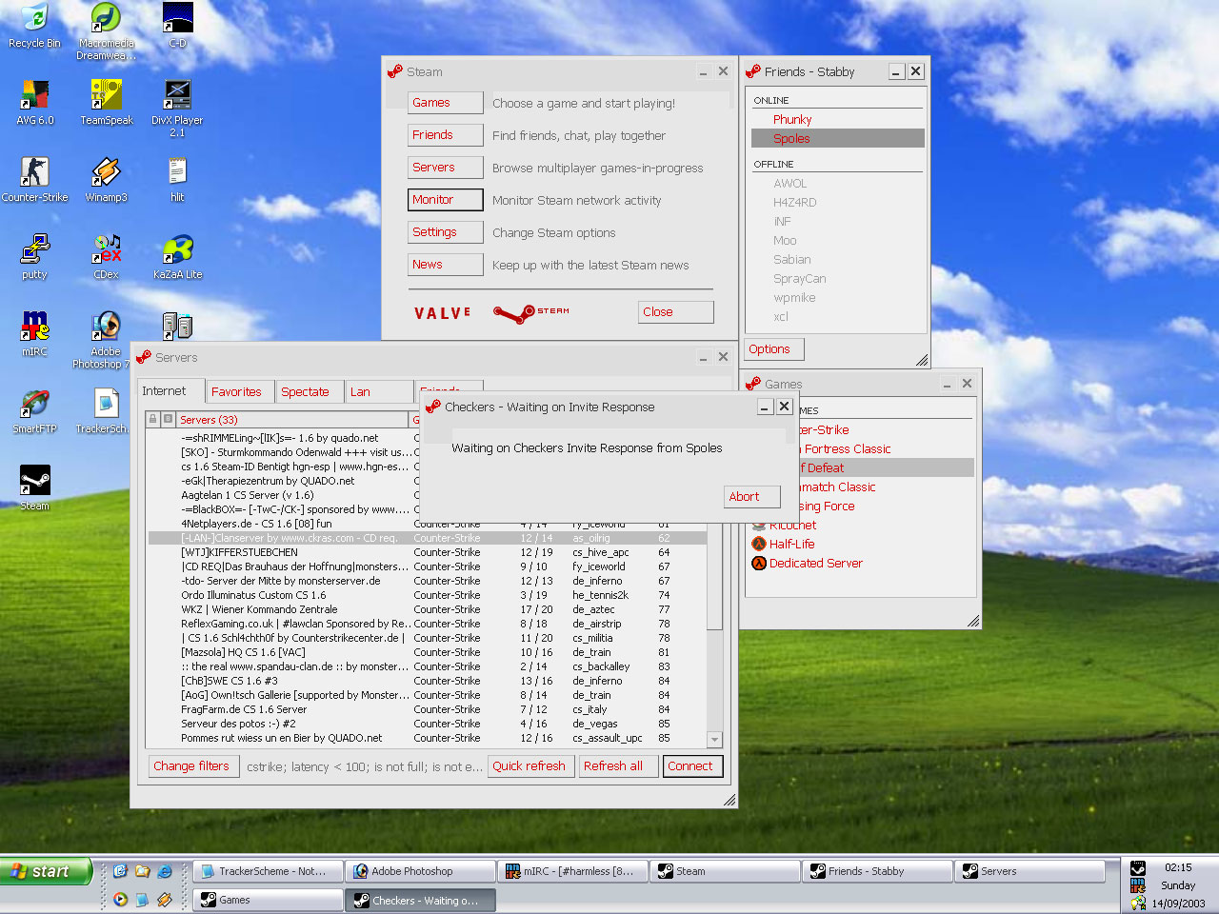Click Servers list scrollbar down arrow
1219x914 pixels.
pyautogui.click(x=714, y=740)
